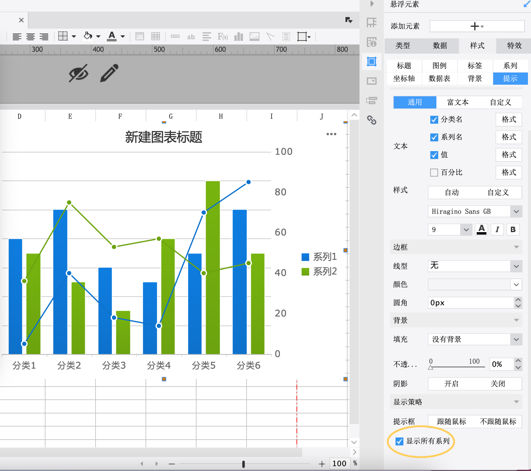Screen dimensions: 531x471
Task: Enable the 百分比 checkbox
Action: pos(434,172)
